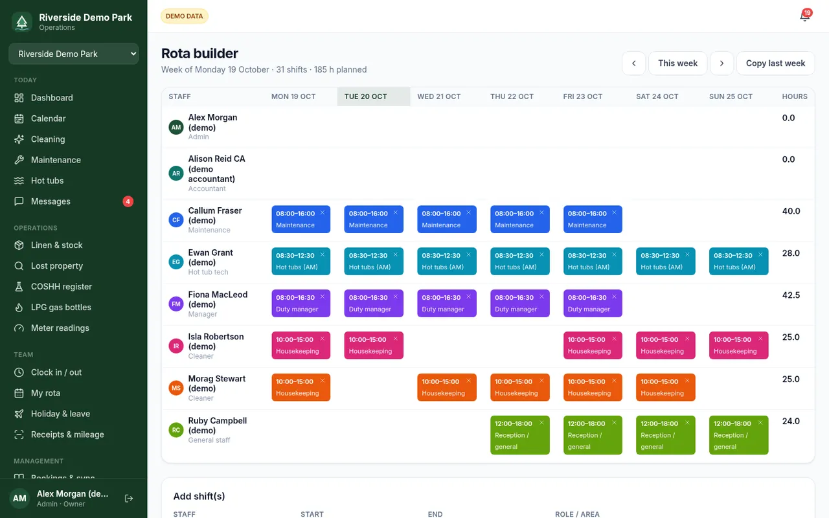
Task: Click Copy last week button
Action: pos(775,63)
